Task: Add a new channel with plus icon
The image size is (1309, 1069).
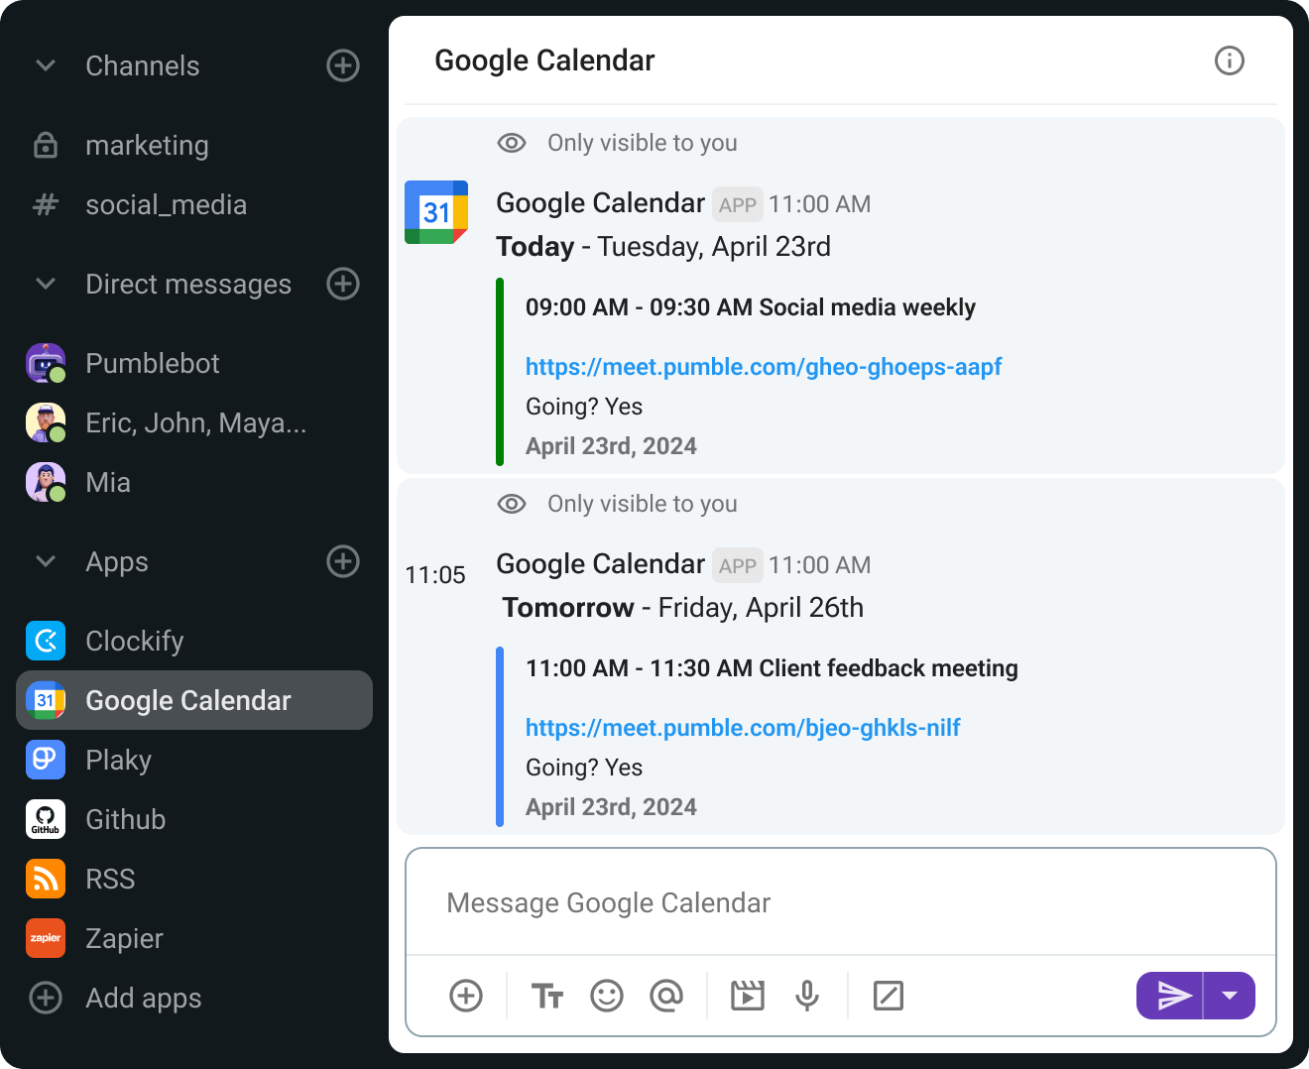Action: point(343,65)
